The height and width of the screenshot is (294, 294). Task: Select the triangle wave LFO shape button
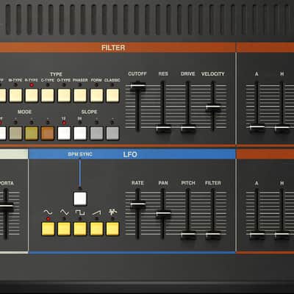point(64,229)
